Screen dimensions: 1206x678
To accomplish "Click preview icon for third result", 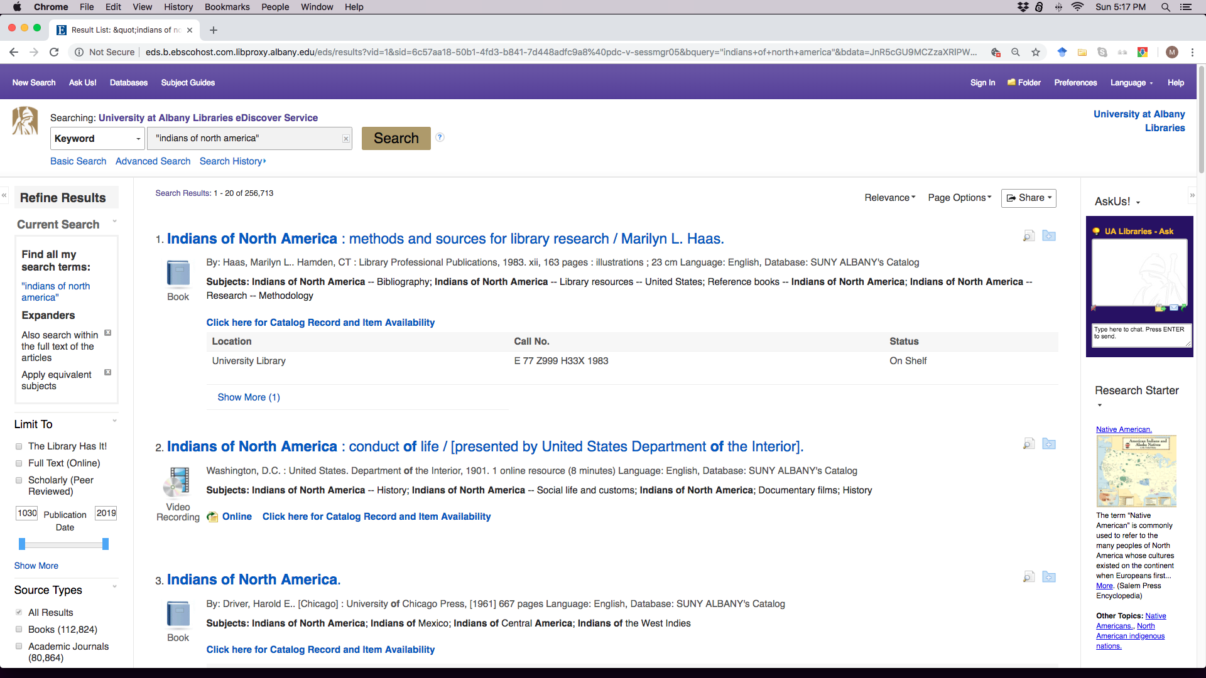I will pyautogui.click(x=1029, y=577).
